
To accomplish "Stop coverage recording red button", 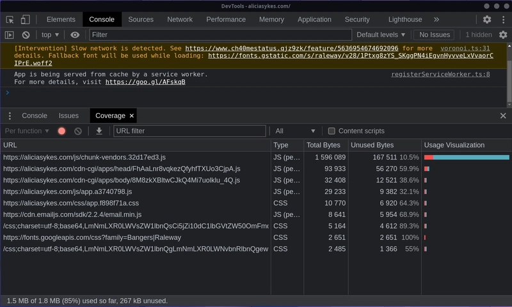I will [61, 131].
